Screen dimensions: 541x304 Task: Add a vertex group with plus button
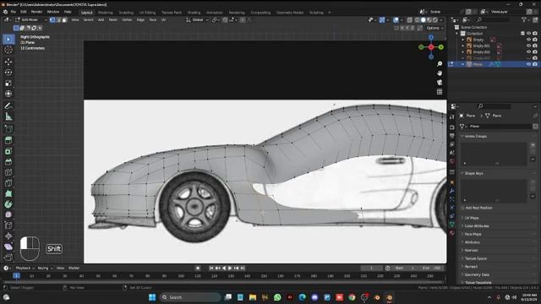coord(533,145)
